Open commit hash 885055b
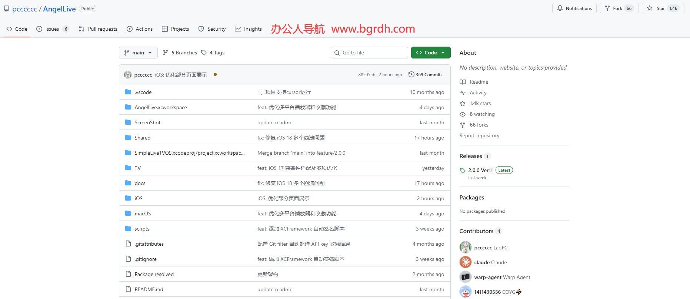The width and height of the screenshot is (690, 299). 367,75
